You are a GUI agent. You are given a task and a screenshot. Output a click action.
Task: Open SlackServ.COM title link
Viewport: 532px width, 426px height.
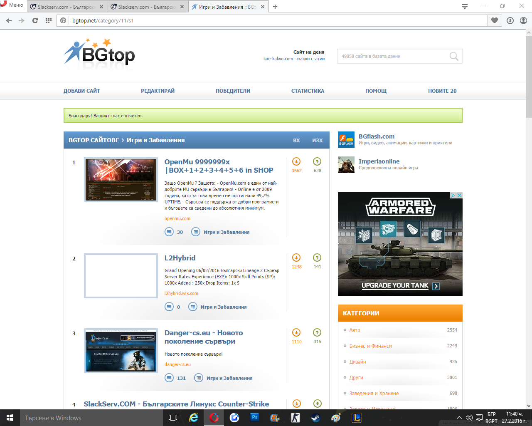[176, 404]
